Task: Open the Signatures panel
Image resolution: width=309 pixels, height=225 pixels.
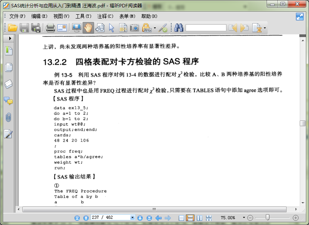Action: pos(8,134)
